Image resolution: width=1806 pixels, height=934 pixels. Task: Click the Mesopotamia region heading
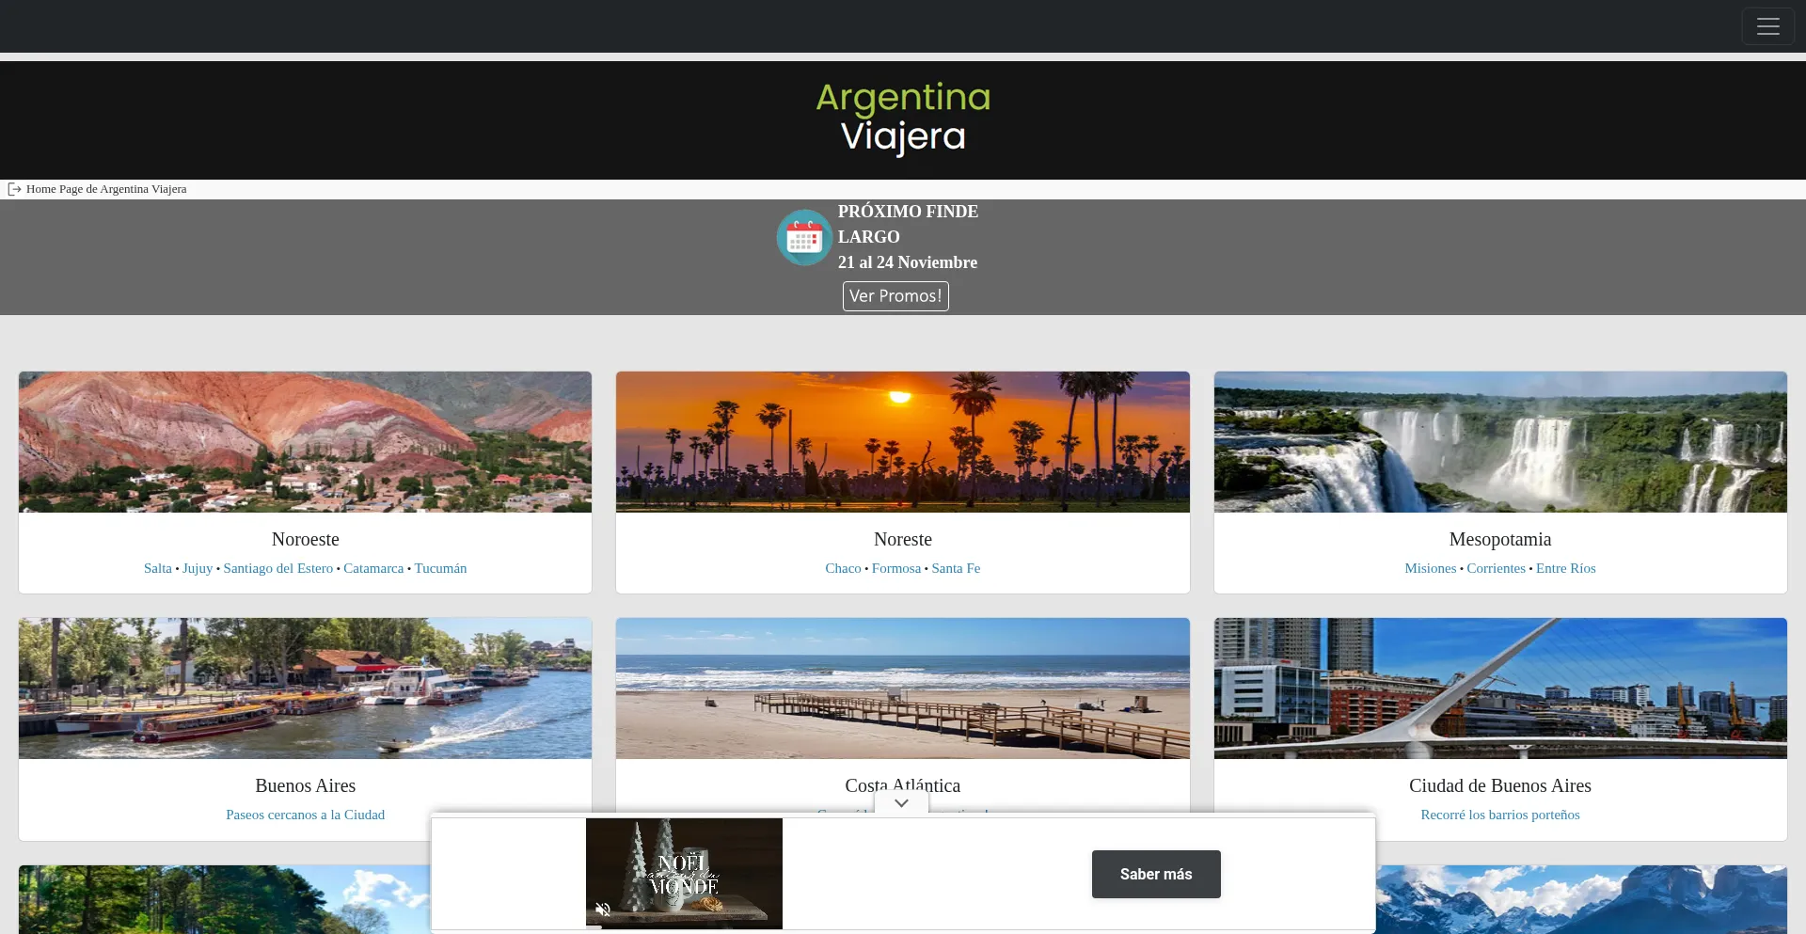tap(1500, 539)
